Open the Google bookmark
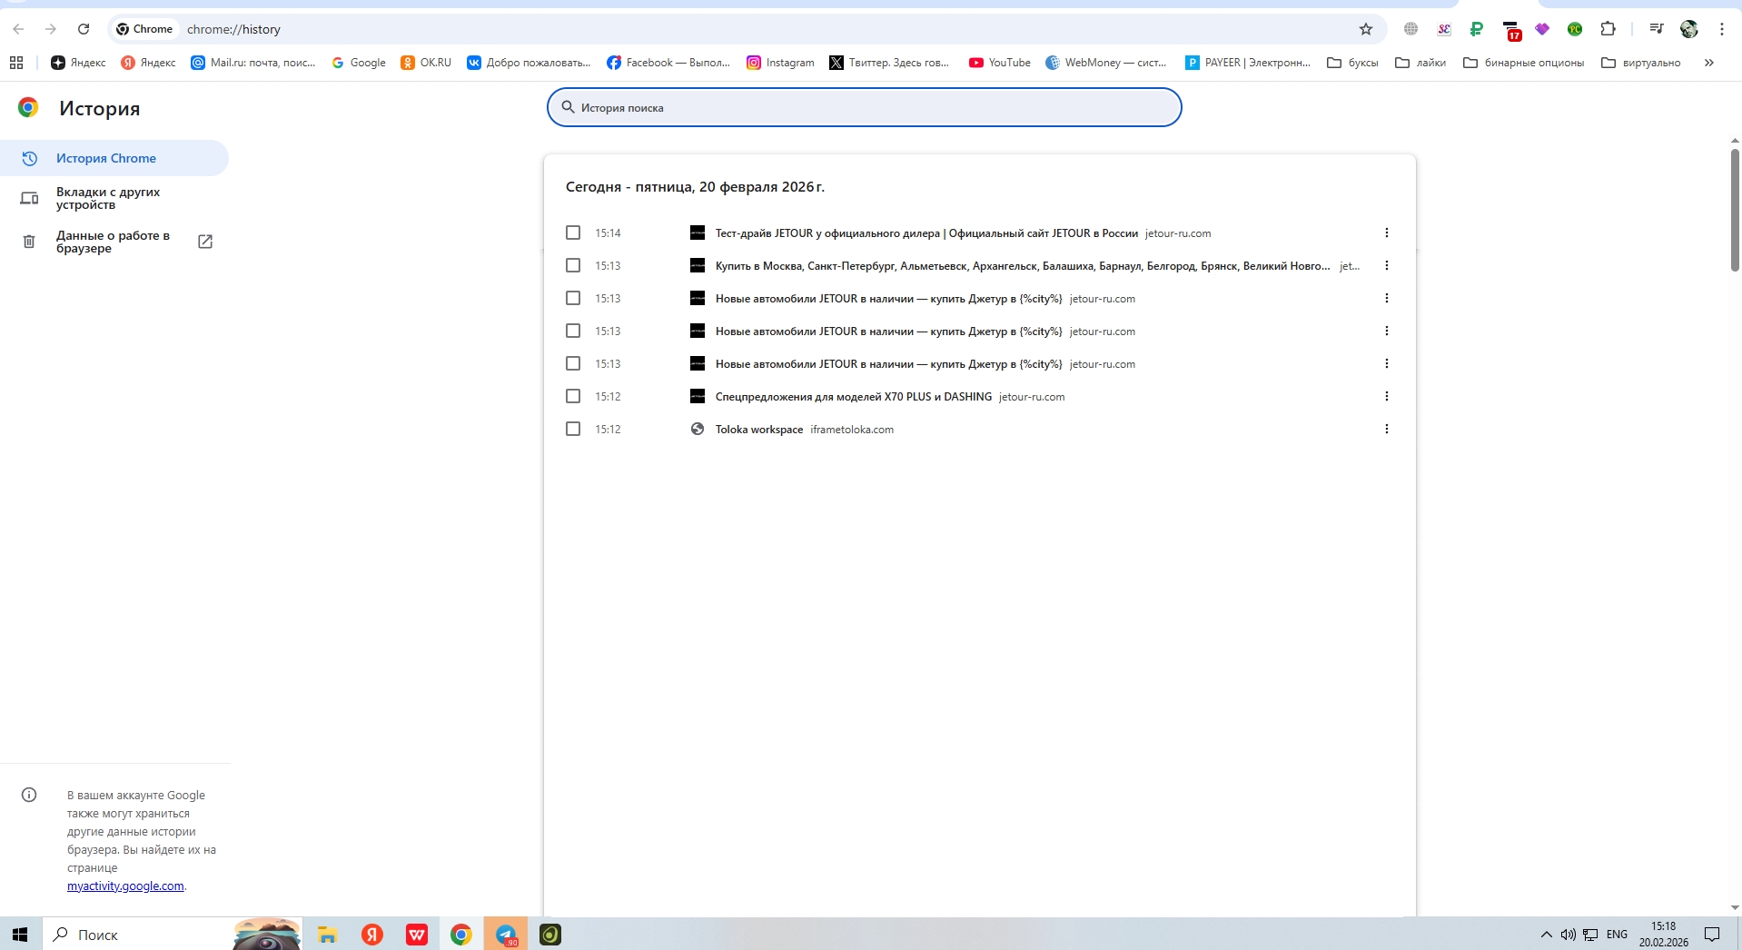This screenshot has width=1742, height=950. pyautogui.click(x=359, y=63)
